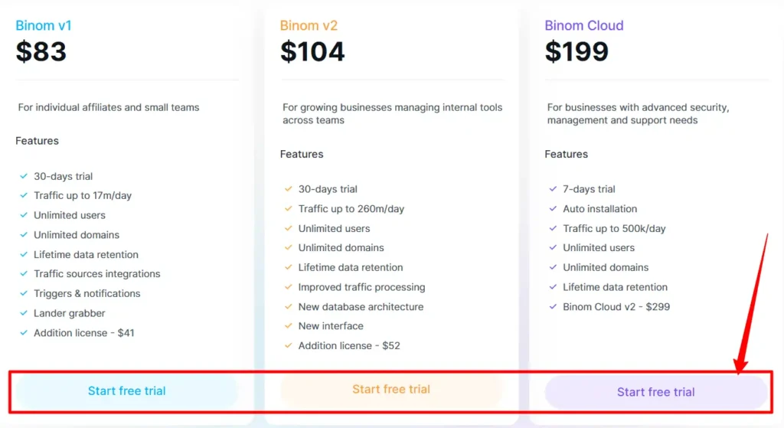Click checkmark next to 7-days trial
The image size is (784, 428).
554,189
